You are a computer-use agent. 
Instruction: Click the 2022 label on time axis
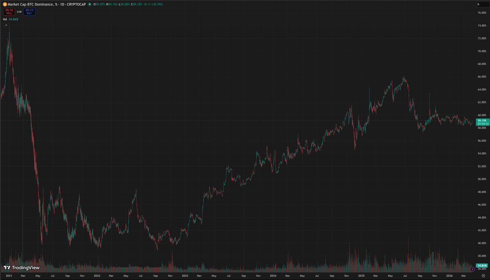(97, 276)
